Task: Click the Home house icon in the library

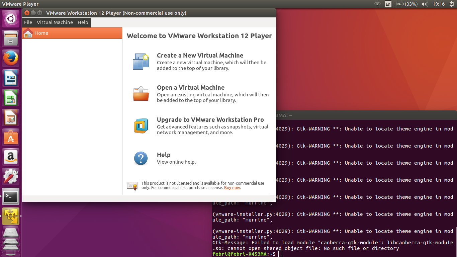Action: 28,33
